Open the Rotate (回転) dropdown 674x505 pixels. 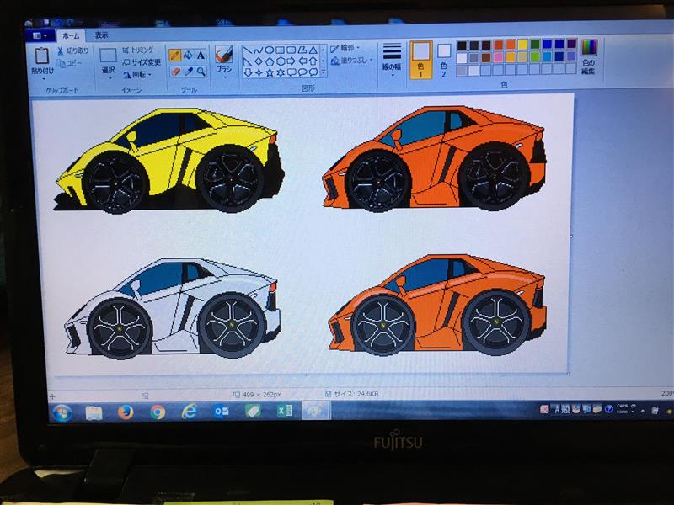tap(137, 75)
